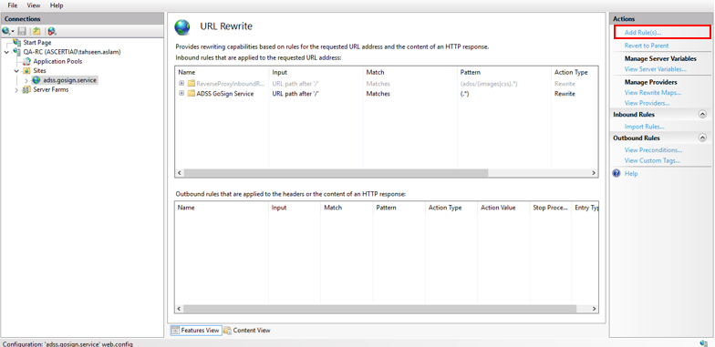
Task: Click the Up folder icon in Connections toolbar
Action: 36,31
